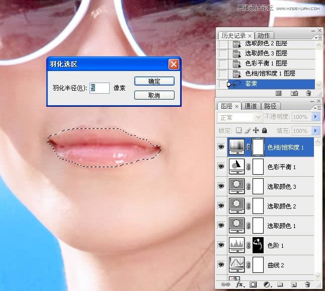
Task: Toggle lock transparent pixels icon
Action: click(x=239, y=130)
